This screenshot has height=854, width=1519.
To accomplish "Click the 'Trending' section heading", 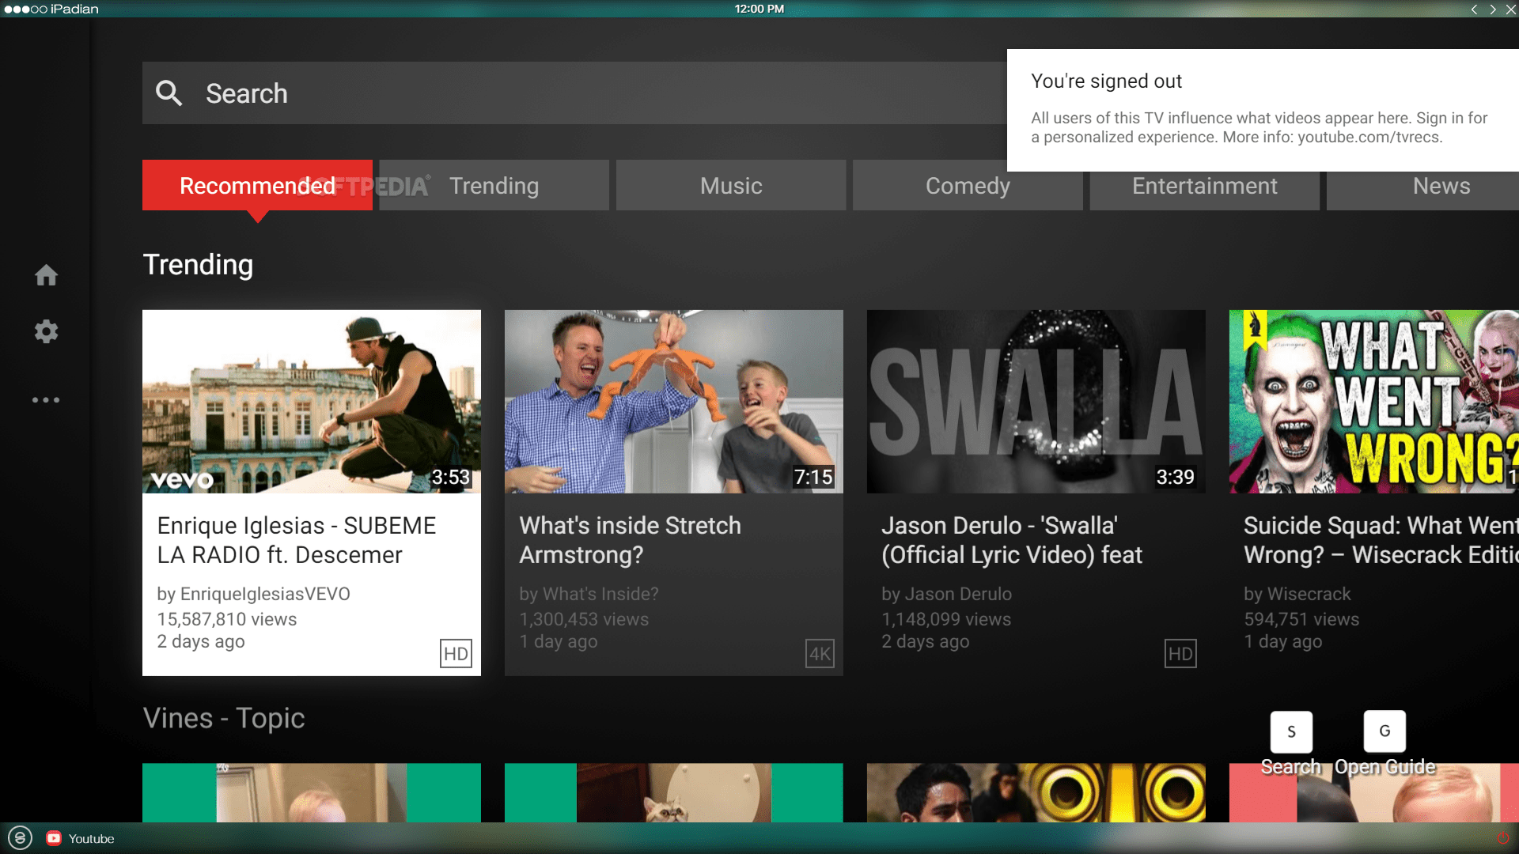I will [198, 265].
